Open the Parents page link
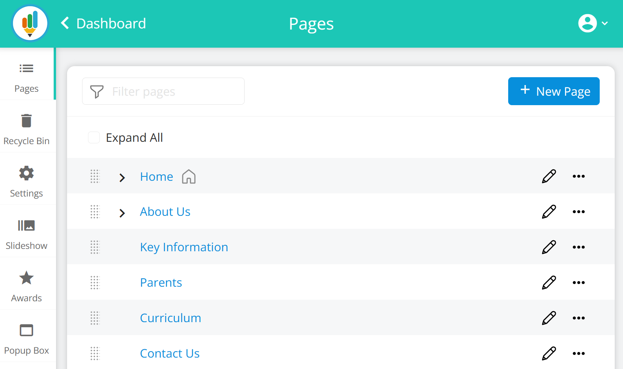 [161, 283]
